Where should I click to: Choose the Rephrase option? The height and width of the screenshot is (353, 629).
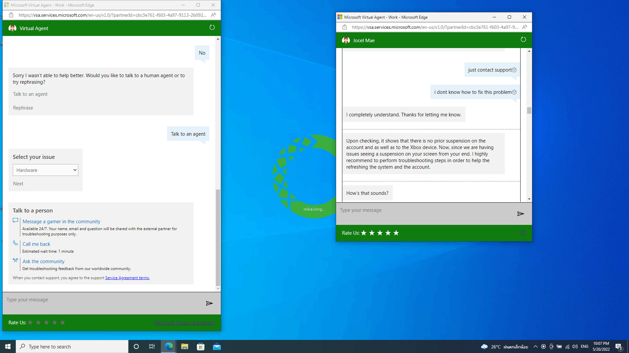23,108
